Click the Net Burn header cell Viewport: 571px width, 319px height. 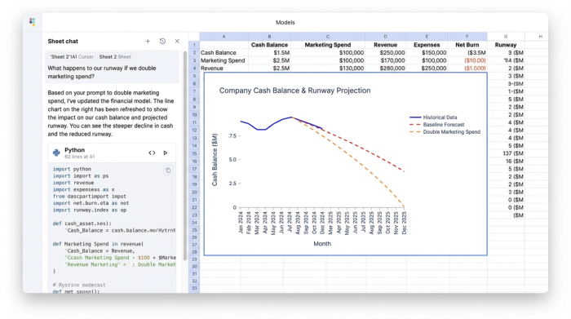click(x=467, y=45)
